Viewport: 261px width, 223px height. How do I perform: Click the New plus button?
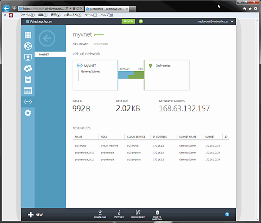click(x=35, y=214)
